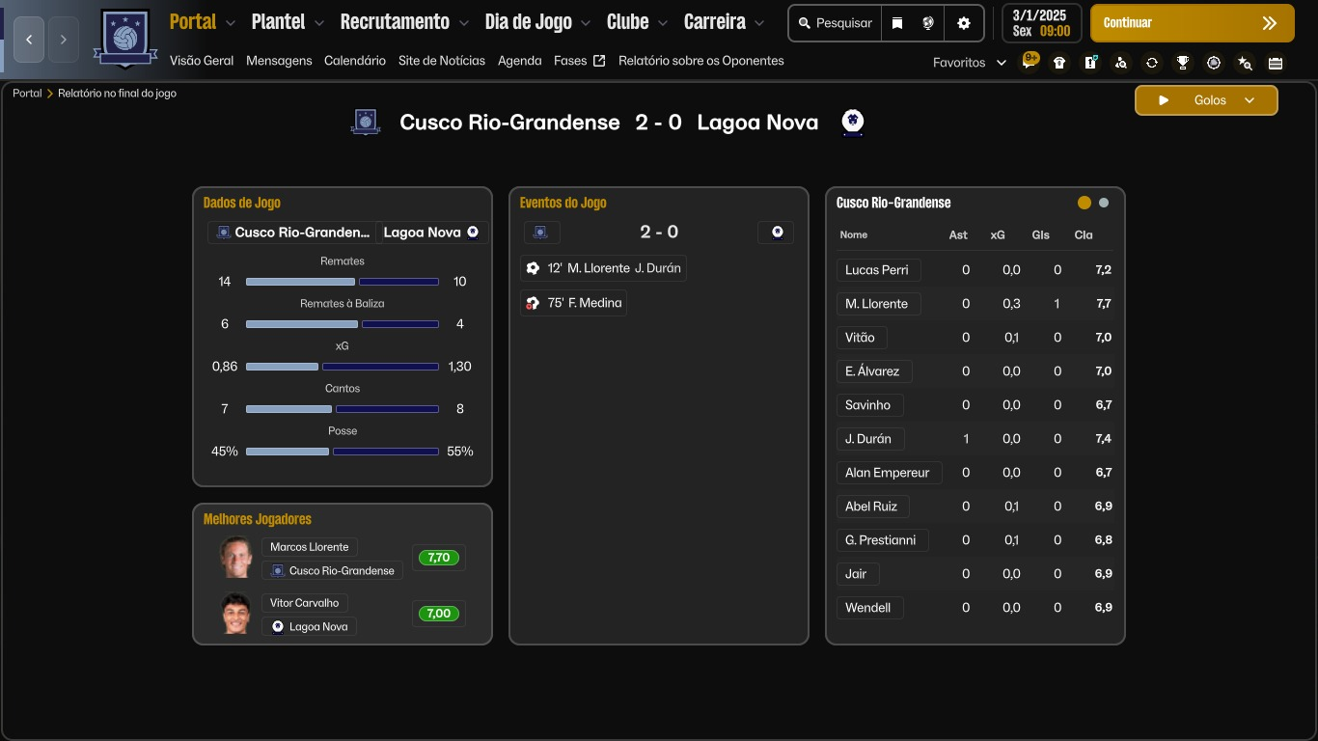Viewport: 1318px width, 741px height.
Task: Click the globe icon next to bookmarks
Action: [x=928, y=23]
